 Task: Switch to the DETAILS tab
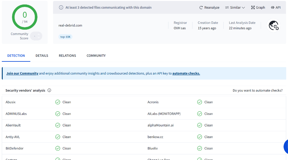click(42, 56)
